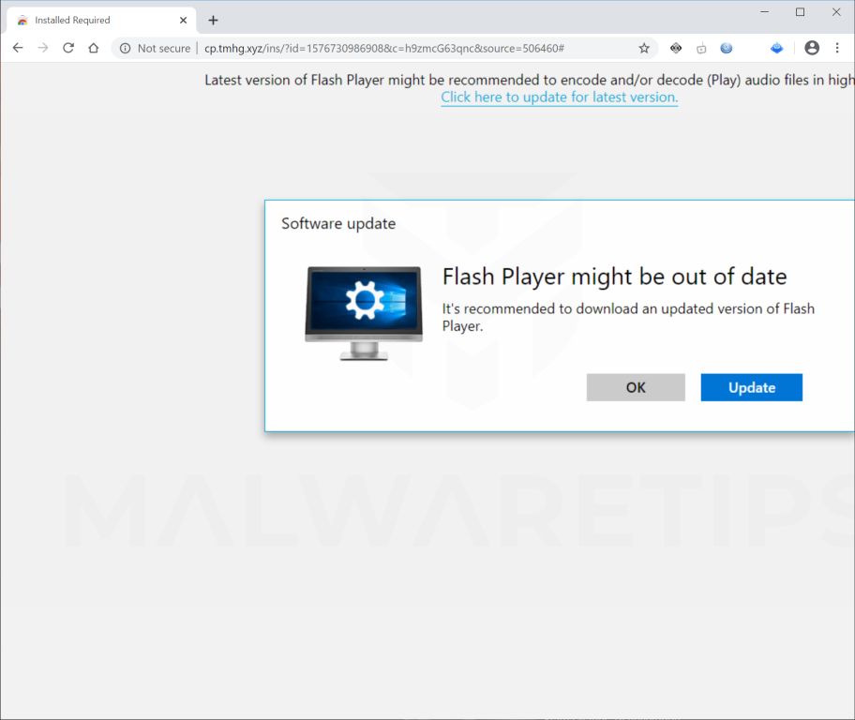Viewport: 855px width, 720px height.
Task: Open the blue globe extension icon
Action: [727, 48]
